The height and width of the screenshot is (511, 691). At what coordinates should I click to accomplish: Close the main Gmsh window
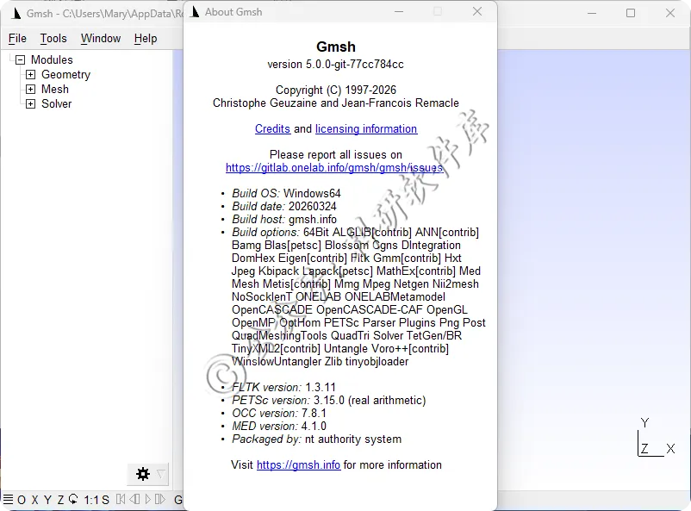click(670, 13)
